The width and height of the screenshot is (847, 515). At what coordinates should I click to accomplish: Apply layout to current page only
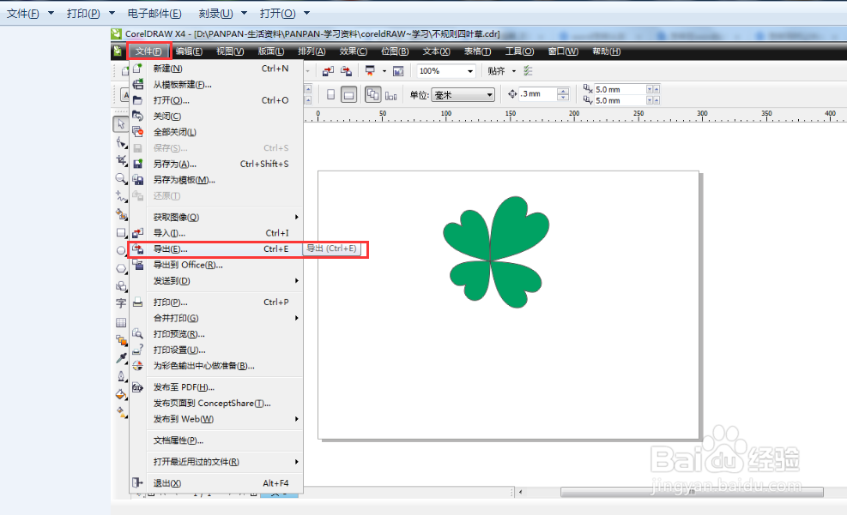[x=391, y=95]
